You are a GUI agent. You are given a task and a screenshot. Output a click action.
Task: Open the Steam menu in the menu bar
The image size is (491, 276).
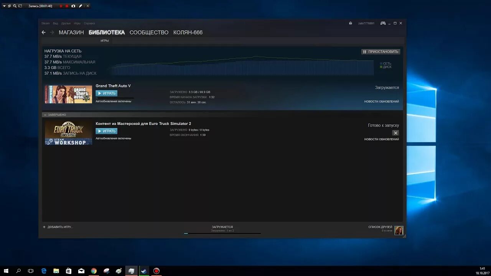point(46,23)
